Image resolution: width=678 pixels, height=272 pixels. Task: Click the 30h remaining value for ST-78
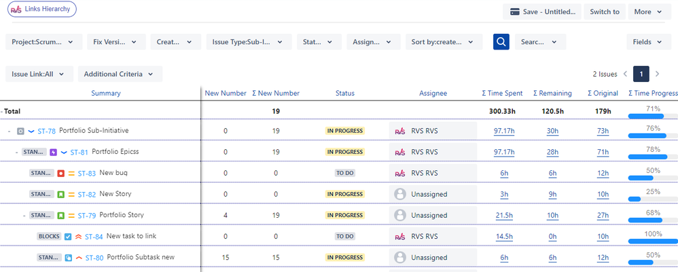tap(552, 131)
